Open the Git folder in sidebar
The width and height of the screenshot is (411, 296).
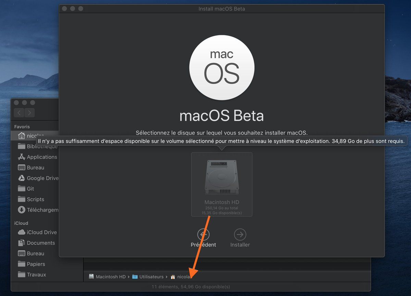pos(30,189)
